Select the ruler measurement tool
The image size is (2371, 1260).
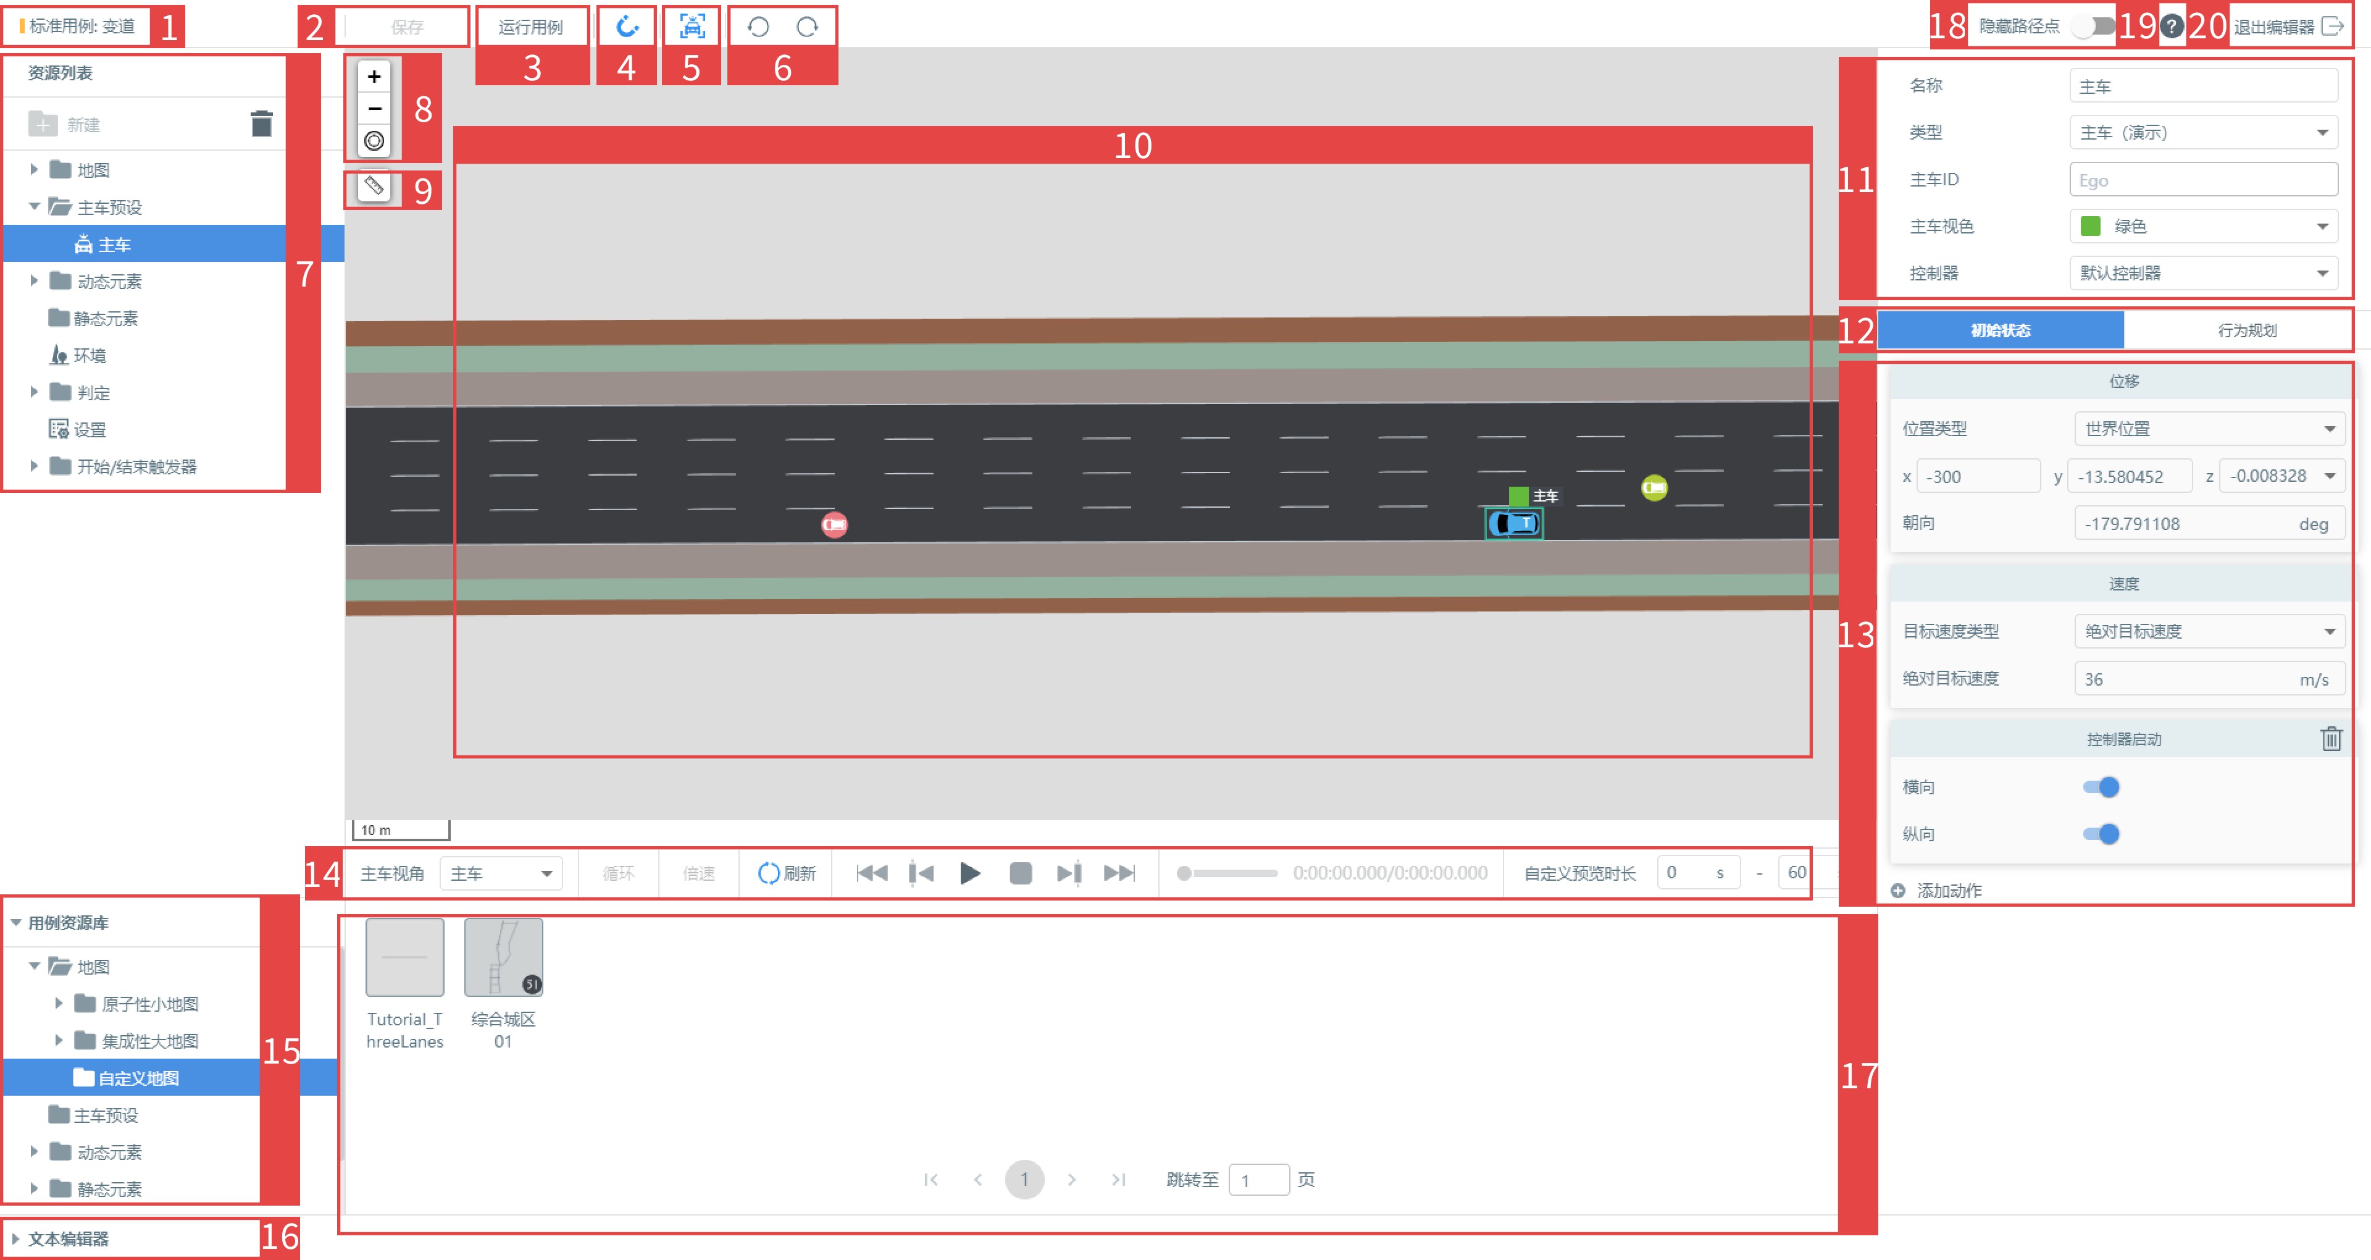pyautogui.click(x=374, y=186)
